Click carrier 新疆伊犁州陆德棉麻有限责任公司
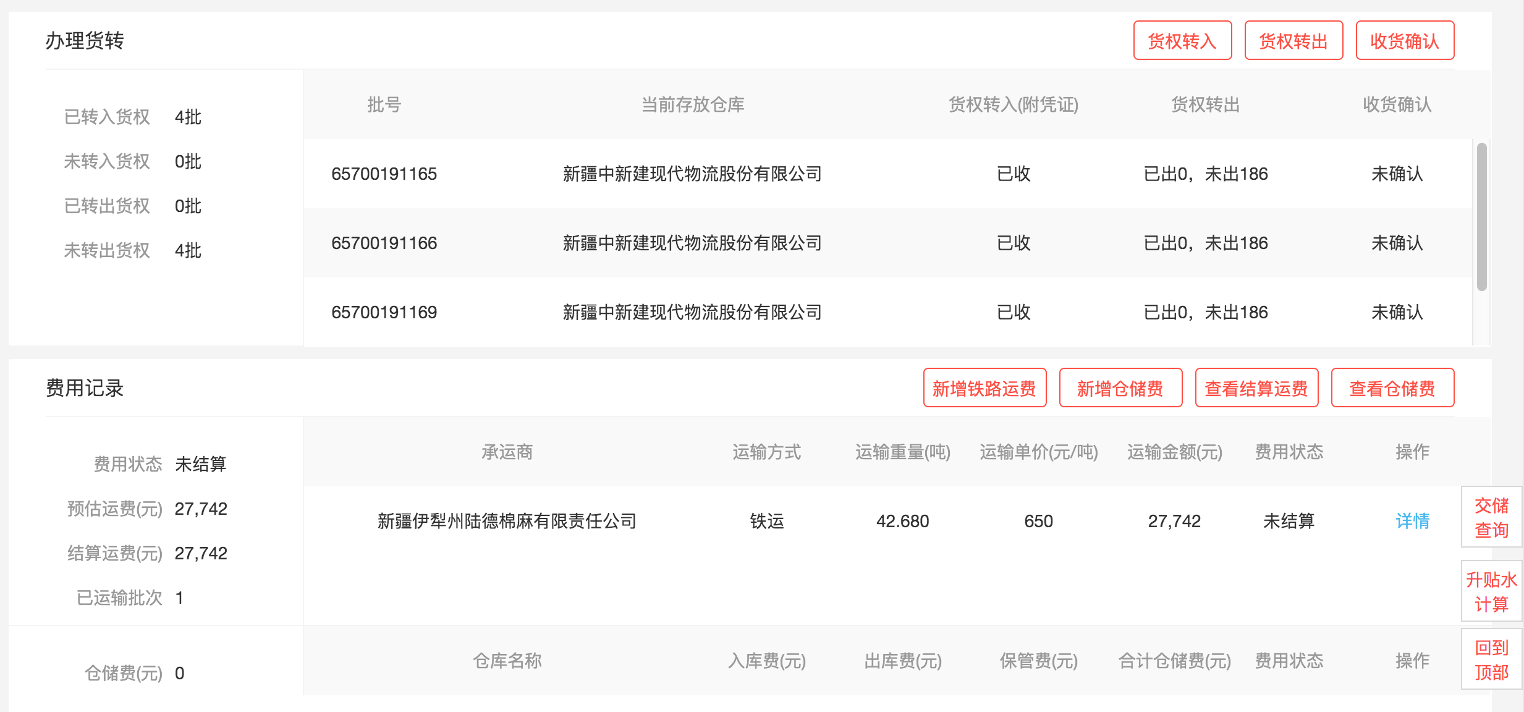This screenshot has height=712, width=1524. coord(507,521)
